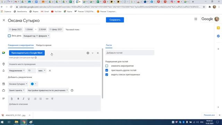Click Добавьте гостей input field
222x125 pixels.
pos(130,53)
